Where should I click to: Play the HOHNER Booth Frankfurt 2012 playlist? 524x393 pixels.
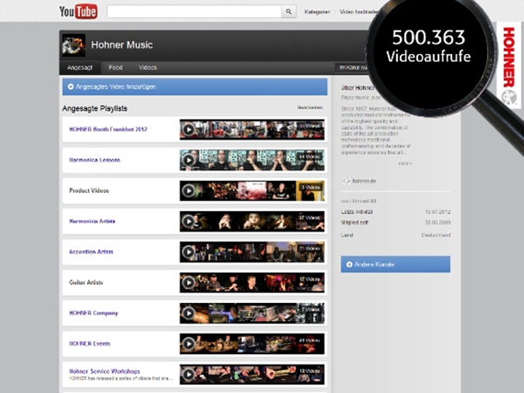pyautogui.click(x=189, y=129)
